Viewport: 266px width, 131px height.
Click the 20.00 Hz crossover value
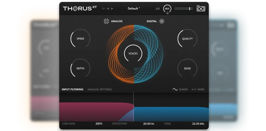coord(149,124)
